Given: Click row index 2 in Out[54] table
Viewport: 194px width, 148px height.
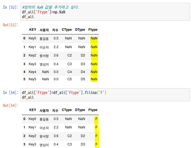Looking at the screenshot, I should point(24,136).
